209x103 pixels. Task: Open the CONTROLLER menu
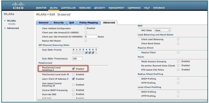68,8
